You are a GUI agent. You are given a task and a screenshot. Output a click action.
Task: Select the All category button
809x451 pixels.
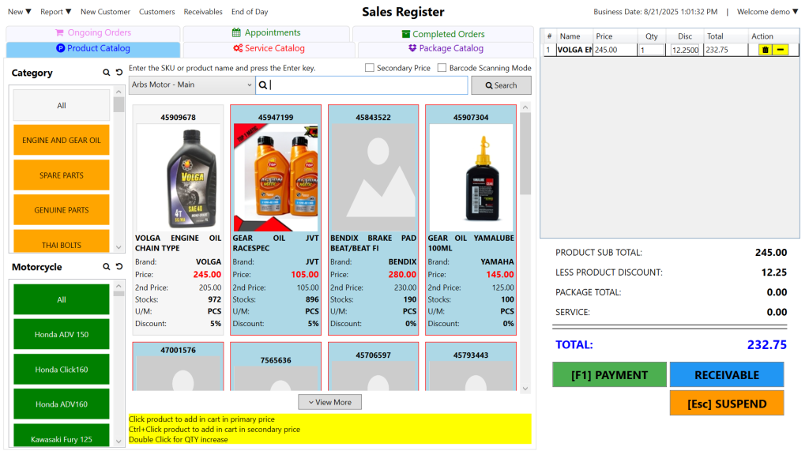point(62,105)
